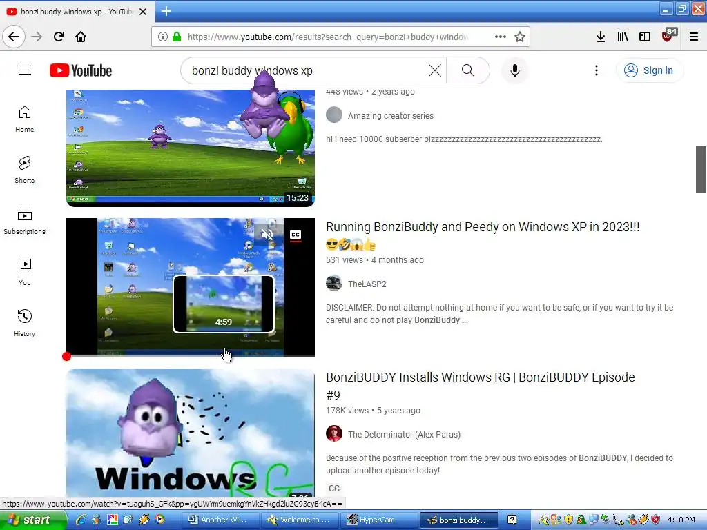Open a new browser tab with plus button
This screenshot has height=530, width=707.
[x=166, y=11]
